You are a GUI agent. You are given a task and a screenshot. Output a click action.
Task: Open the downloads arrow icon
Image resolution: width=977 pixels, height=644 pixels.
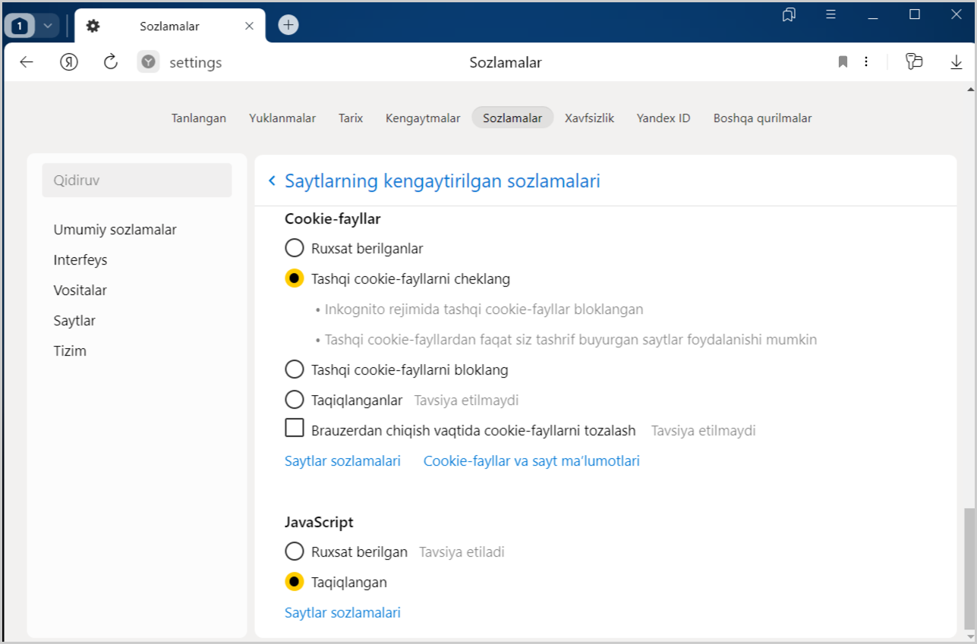click(x=956, y=62)
